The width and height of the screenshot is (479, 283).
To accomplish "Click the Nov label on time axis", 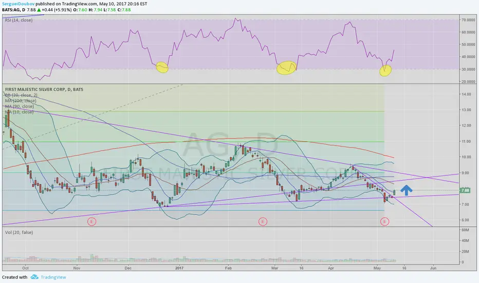I will click(x=77, y=268).
